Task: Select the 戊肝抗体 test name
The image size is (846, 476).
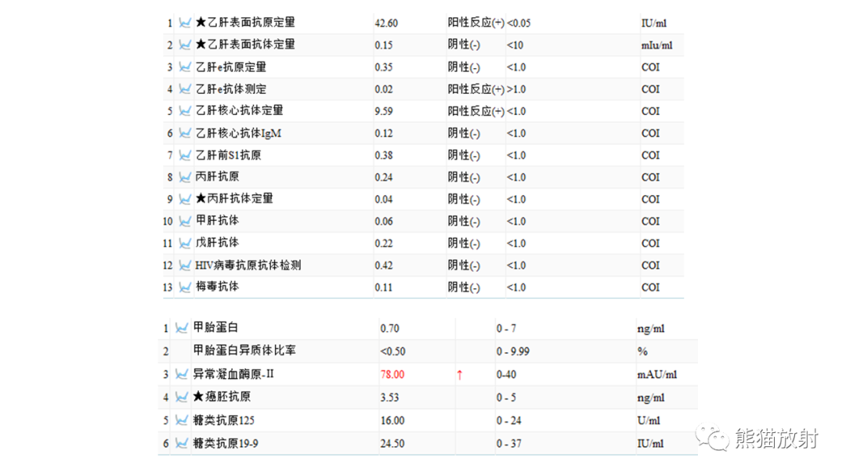Action: coord(218,243)
